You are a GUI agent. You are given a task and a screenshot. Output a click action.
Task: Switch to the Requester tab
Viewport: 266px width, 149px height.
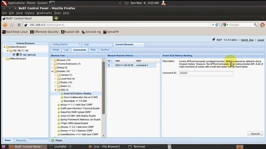tap(21, 140)
